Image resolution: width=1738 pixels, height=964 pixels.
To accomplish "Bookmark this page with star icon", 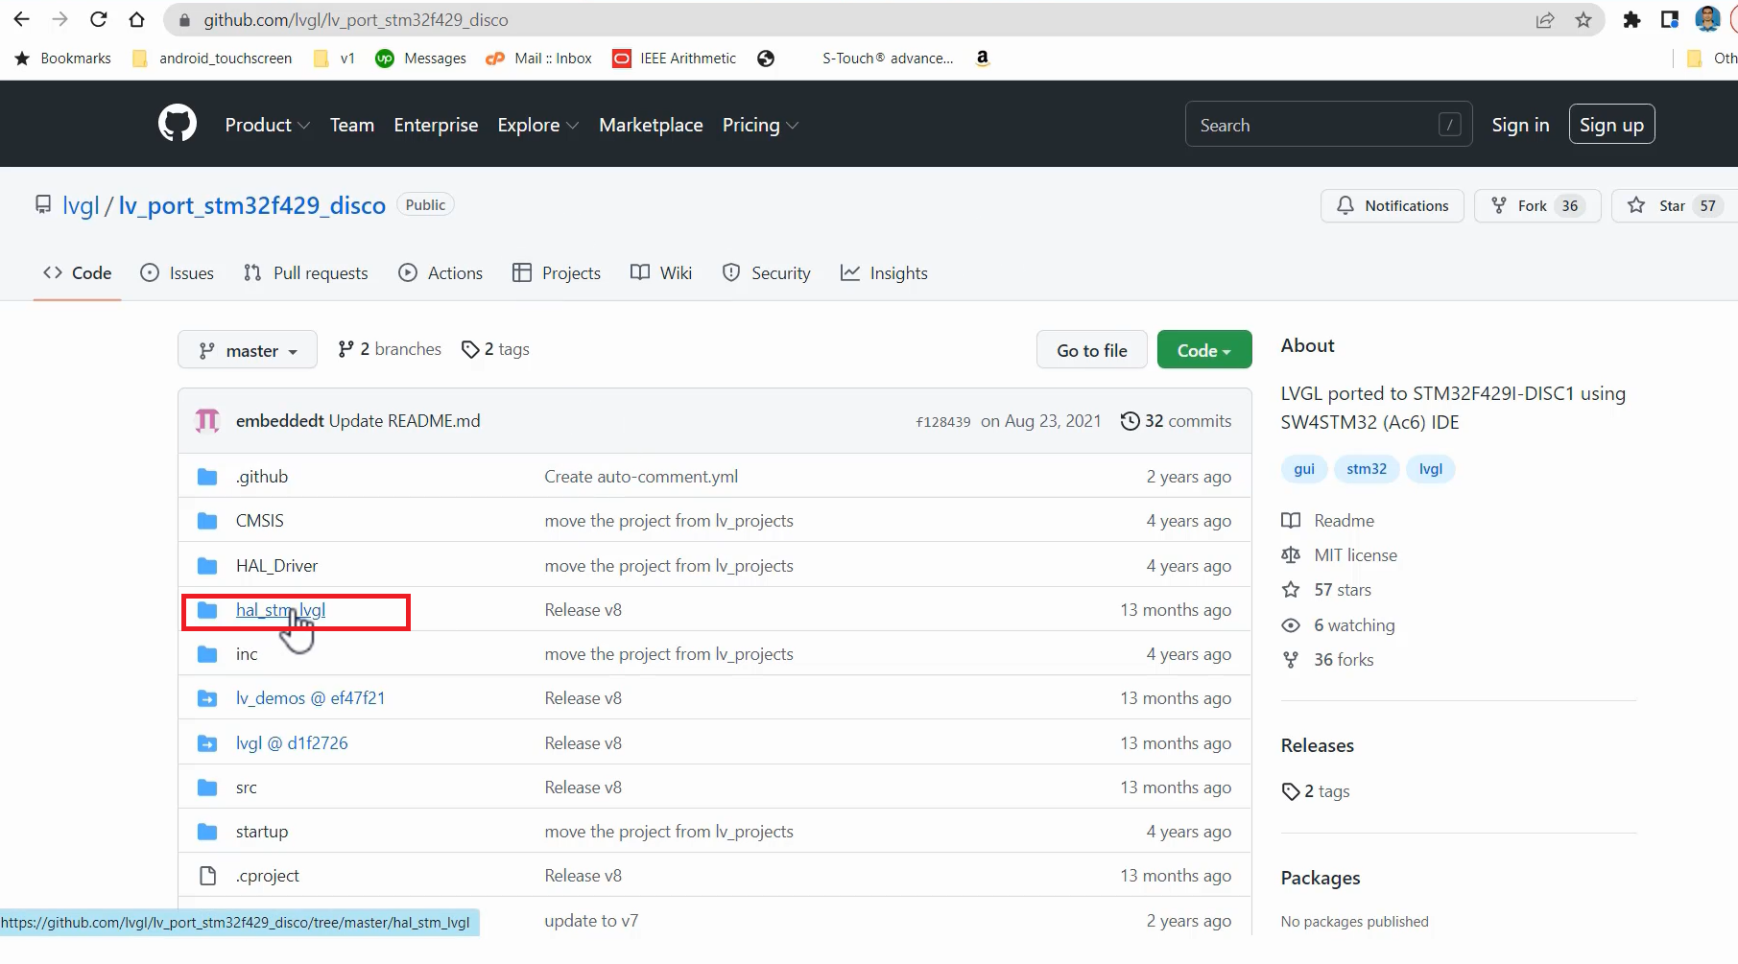I will pos(1583,20).
